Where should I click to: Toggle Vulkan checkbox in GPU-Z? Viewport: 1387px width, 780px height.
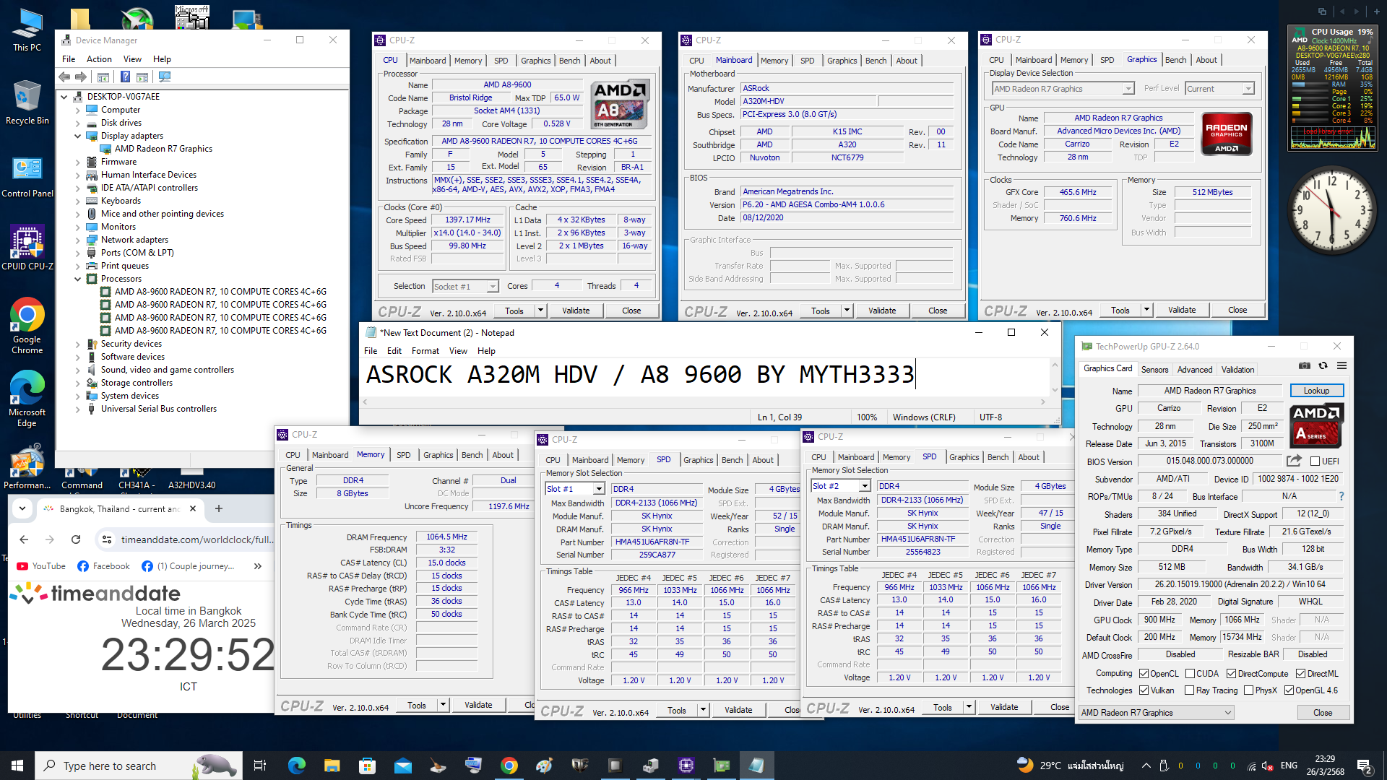click(1144, 690)
